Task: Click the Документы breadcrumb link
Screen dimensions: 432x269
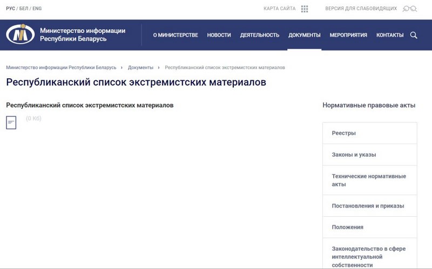Action: [140, 67]
